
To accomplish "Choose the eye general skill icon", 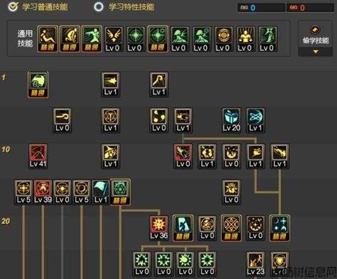I will tap(224, 39).
